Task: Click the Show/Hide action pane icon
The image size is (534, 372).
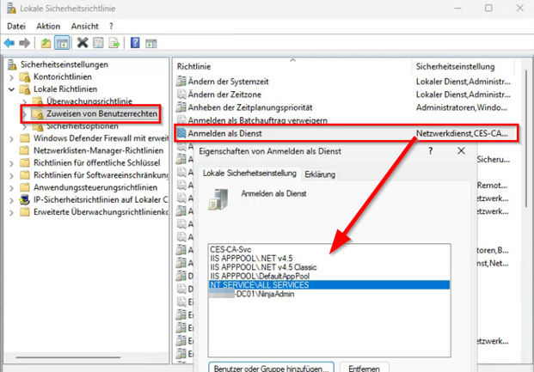Action: tap(150, 44)
